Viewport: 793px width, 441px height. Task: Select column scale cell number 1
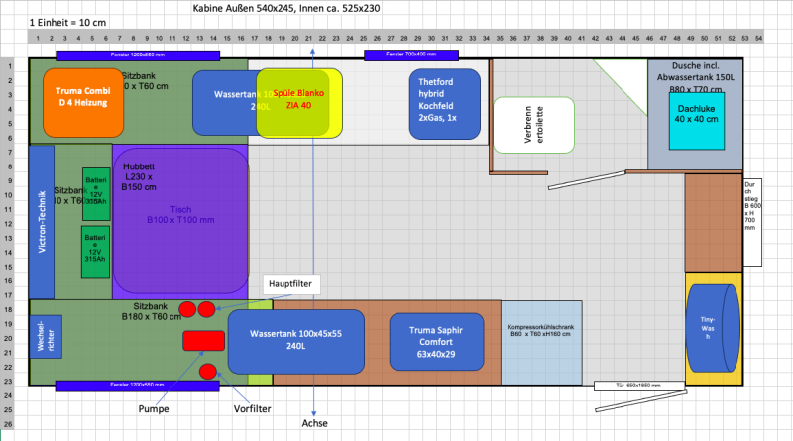click(38, 38)
